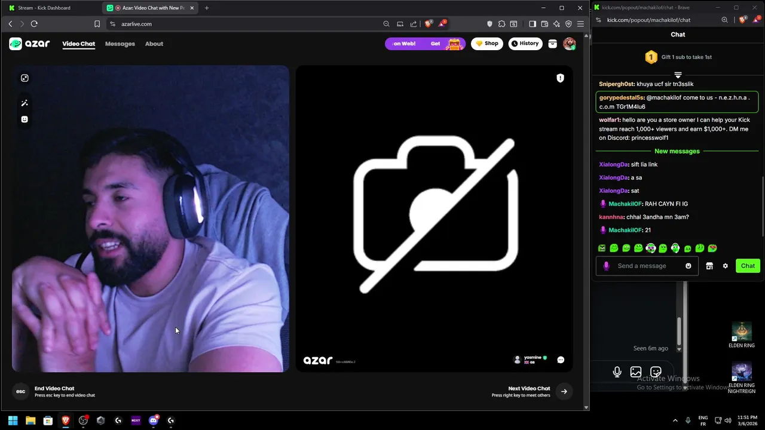Screen dimensions: 765x430
Task: Open the Windows Start menu
Action: [13, 420]
